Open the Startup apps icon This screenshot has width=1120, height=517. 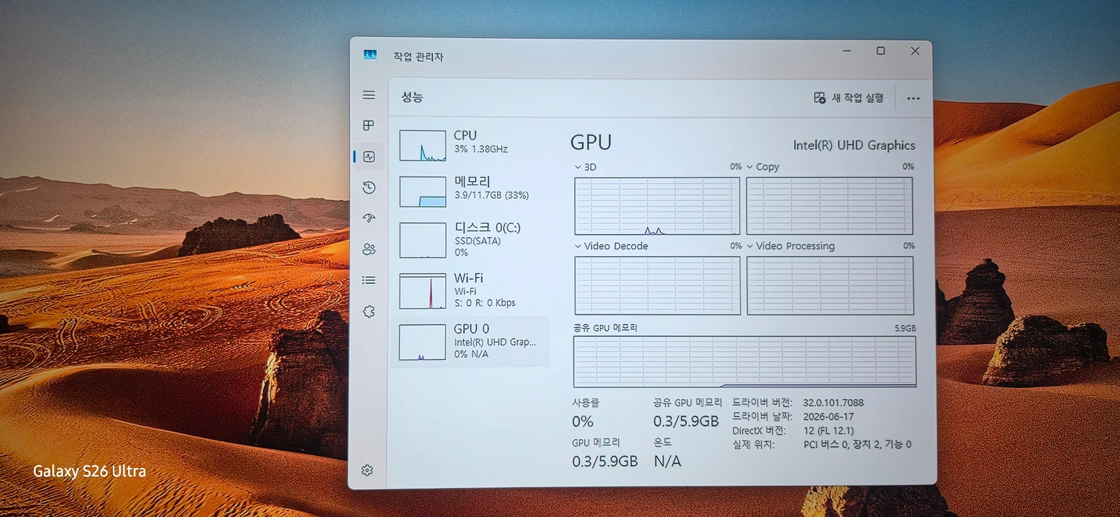369,218
